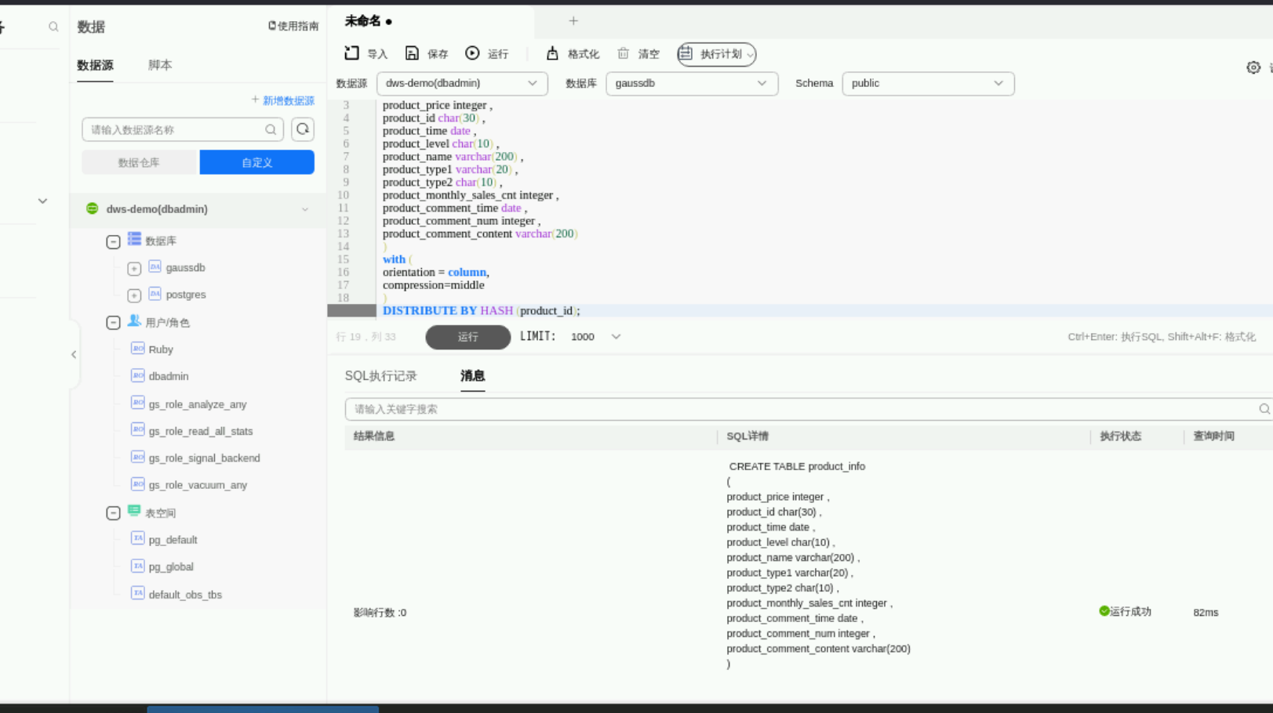Click the postgres database icon

(155, 294)
